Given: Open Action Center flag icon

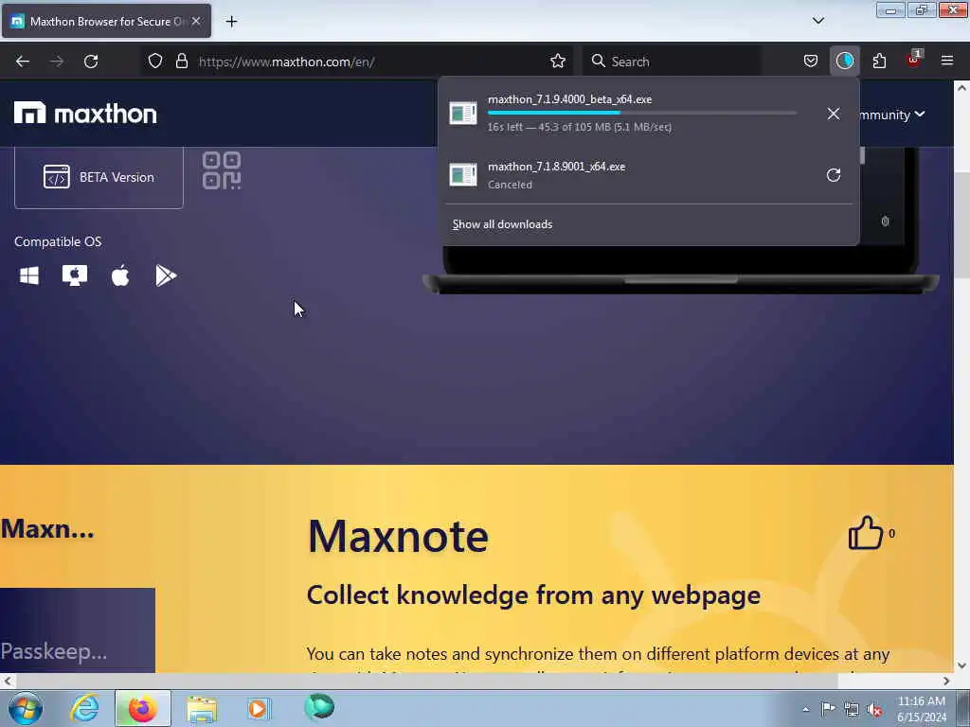Looking at the screenshot, I should point(828,708).
